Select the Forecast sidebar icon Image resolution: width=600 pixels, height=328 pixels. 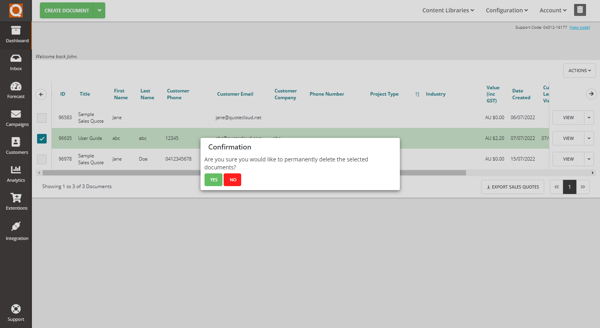point(16,90)
